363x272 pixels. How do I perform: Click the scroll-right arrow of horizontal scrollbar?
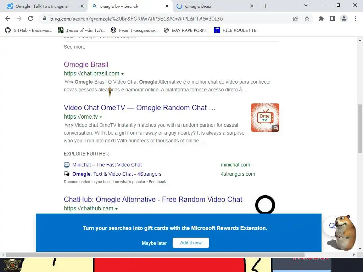point(354,255)
